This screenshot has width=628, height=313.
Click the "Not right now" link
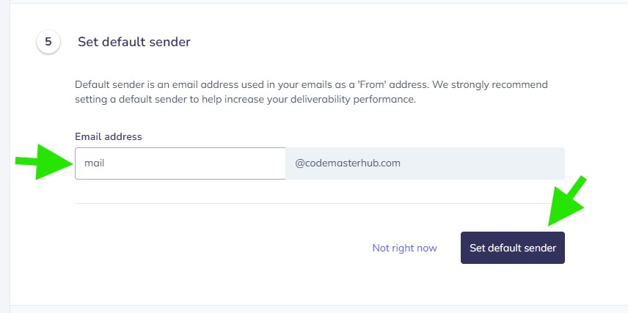coord(404,248)
